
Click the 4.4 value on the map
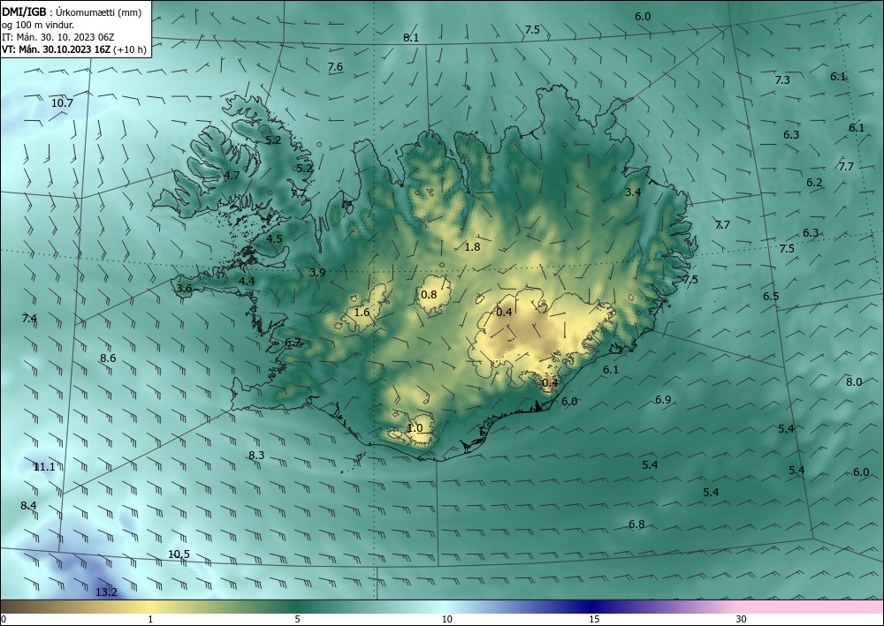pyautogui.click(x=247, y=281)
